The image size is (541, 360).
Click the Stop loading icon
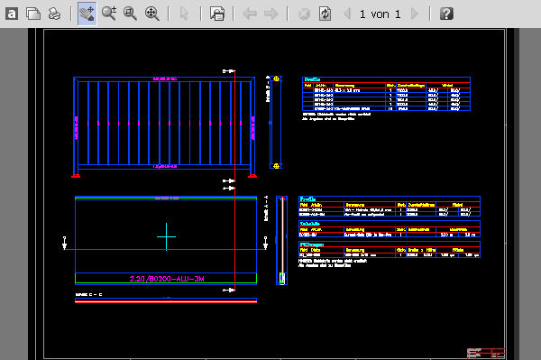pos(304,14)
